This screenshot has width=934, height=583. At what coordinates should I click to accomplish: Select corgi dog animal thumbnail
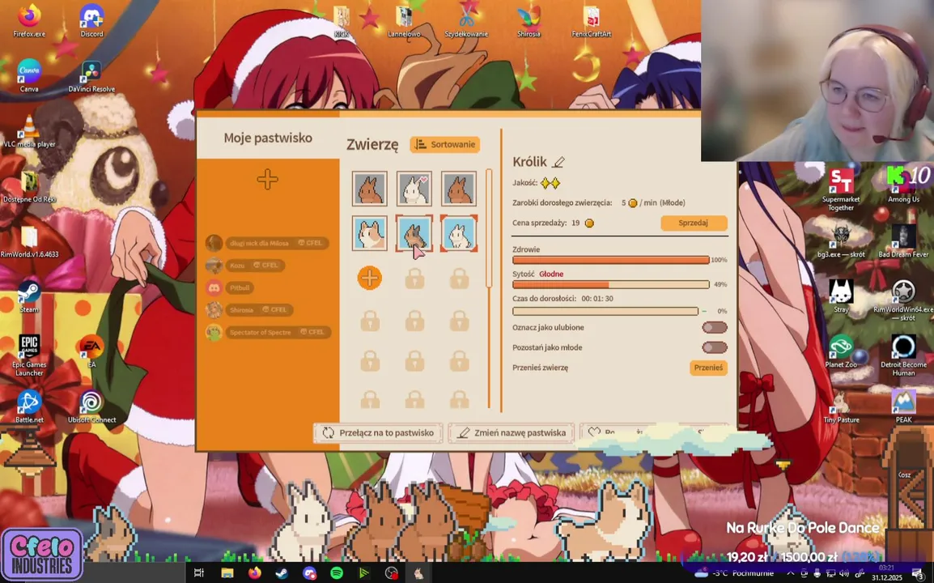(369, 233)
